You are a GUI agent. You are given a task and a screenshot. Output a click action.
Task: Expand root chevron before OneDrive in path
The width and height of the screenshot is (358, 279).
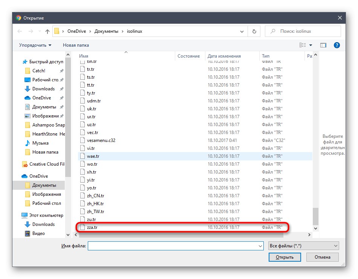click(63, 31)
